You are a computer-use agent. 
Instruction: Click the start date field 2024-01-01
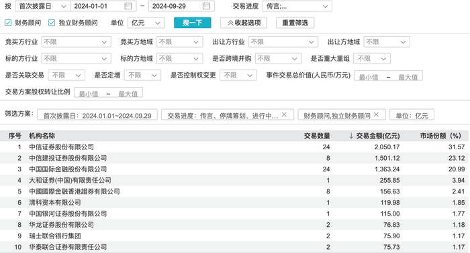(x=103, y=6)
